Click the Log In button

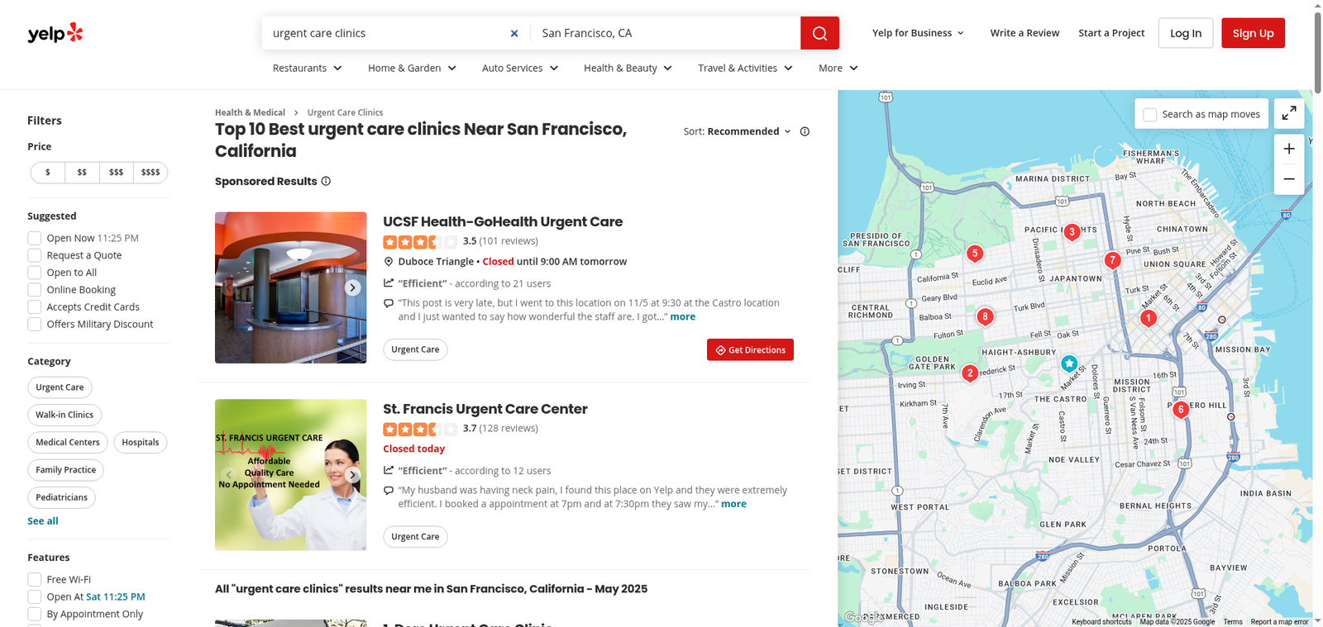[x=1186, y=33]
